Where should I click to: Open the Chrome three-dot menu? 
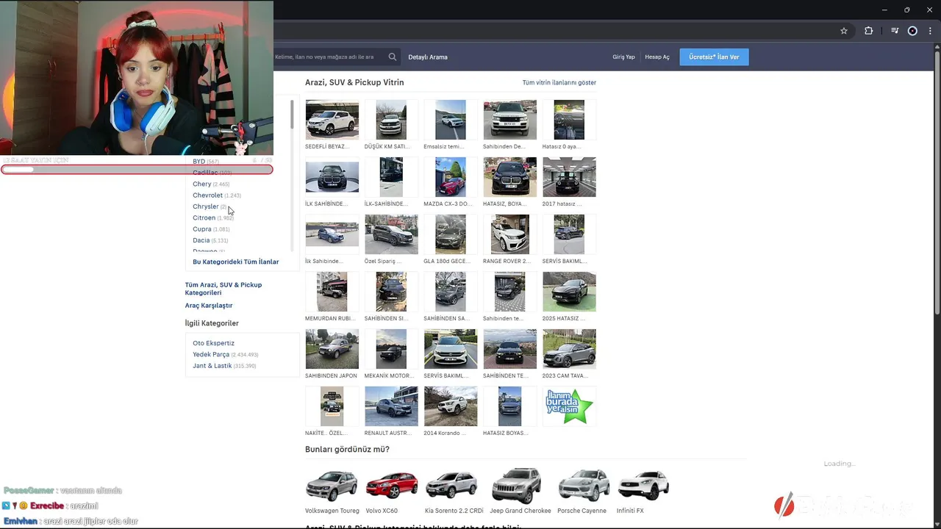pos(930,31)
